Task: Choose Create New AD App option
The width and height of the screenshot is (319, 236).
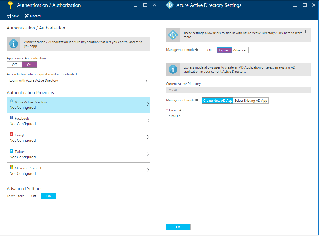Action: tap(218, 101)
